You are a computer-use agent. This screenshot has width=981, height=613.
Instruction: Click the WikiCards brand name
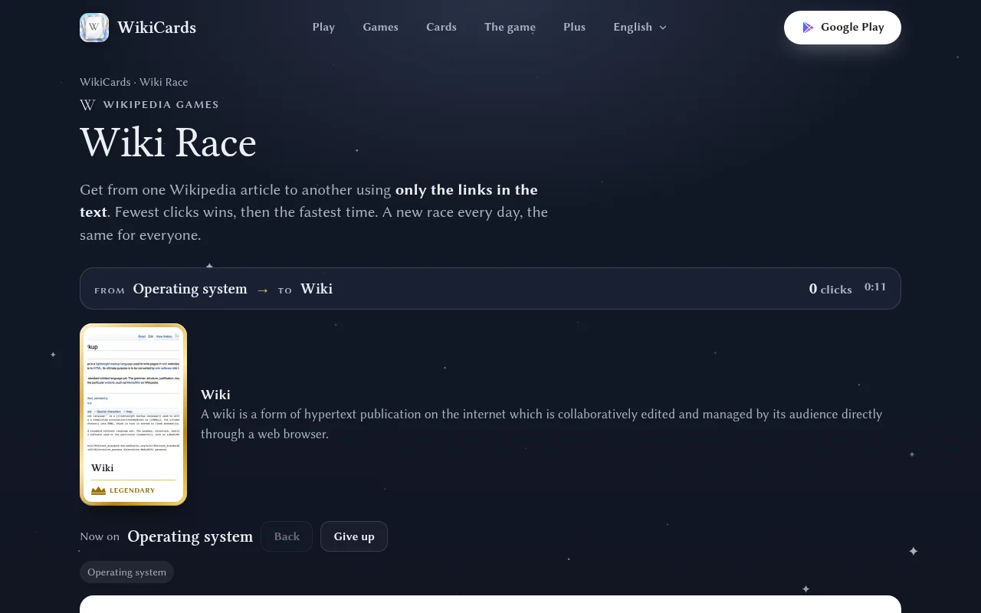coord(156,28)
